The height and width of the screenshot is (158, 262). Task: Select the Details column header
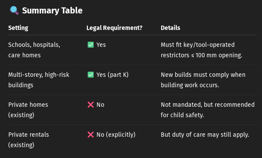click(x=170, y=28)
